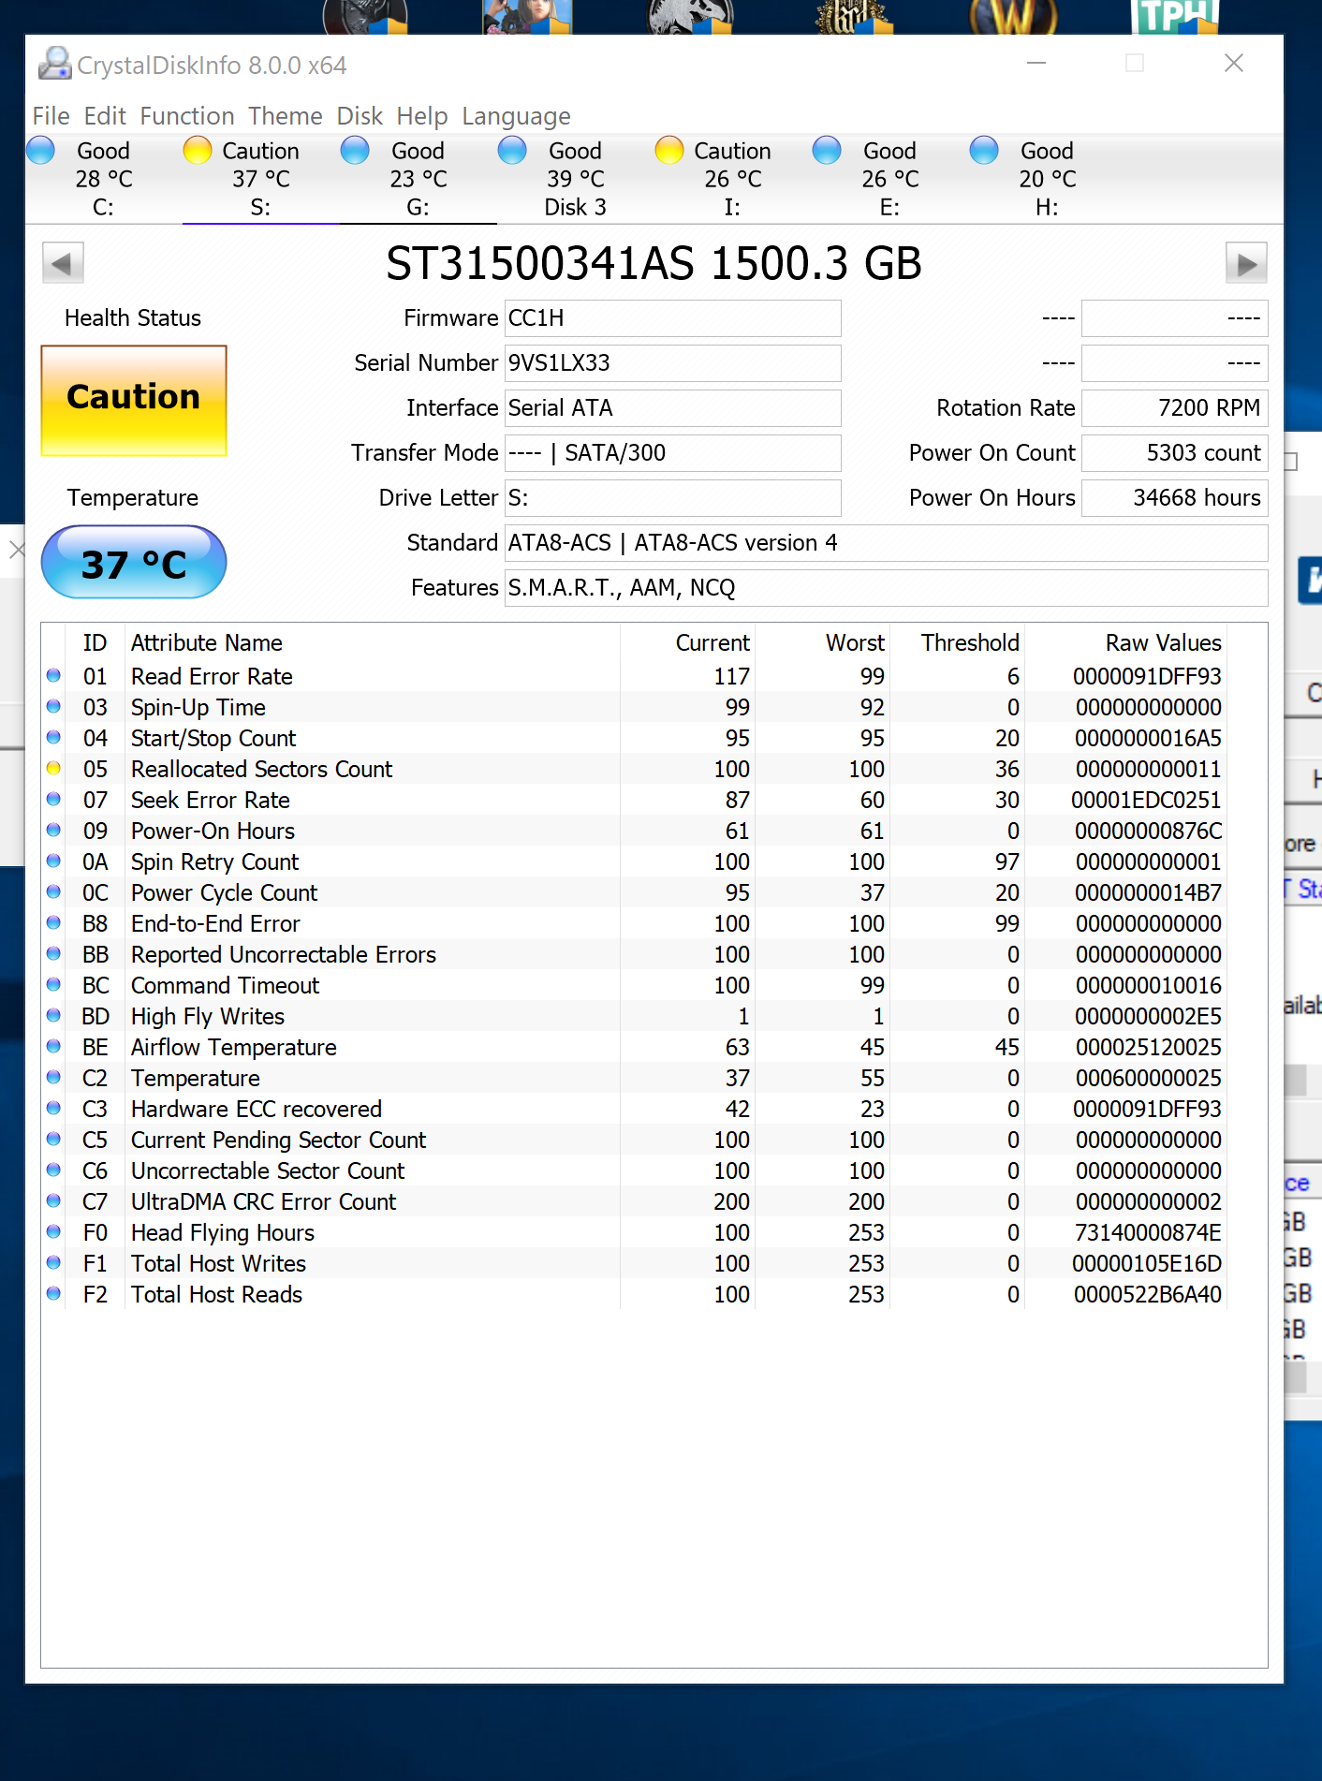Open the Function menu

click(x=187, y=116)
